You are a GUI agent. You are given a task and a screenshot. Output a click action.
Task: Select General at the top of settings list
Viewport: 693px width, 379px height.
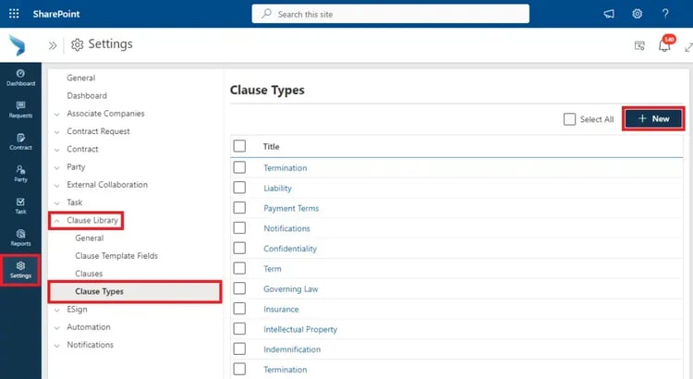point(81,78)
